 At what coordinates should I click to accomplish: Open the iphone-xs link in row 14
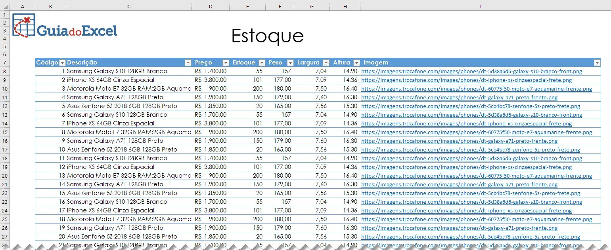point(466,124)
